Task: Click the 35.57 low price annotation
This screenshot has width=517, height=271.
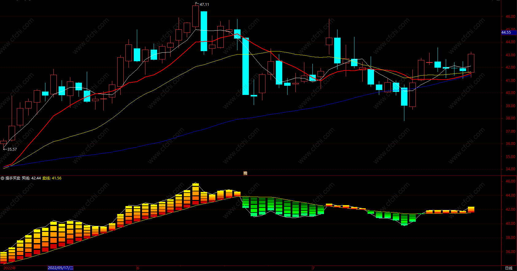Action: [x=12, y=149]
